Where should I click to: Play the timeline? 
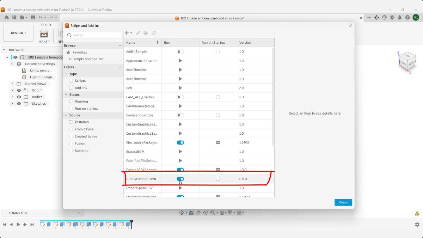click(18, 225)
